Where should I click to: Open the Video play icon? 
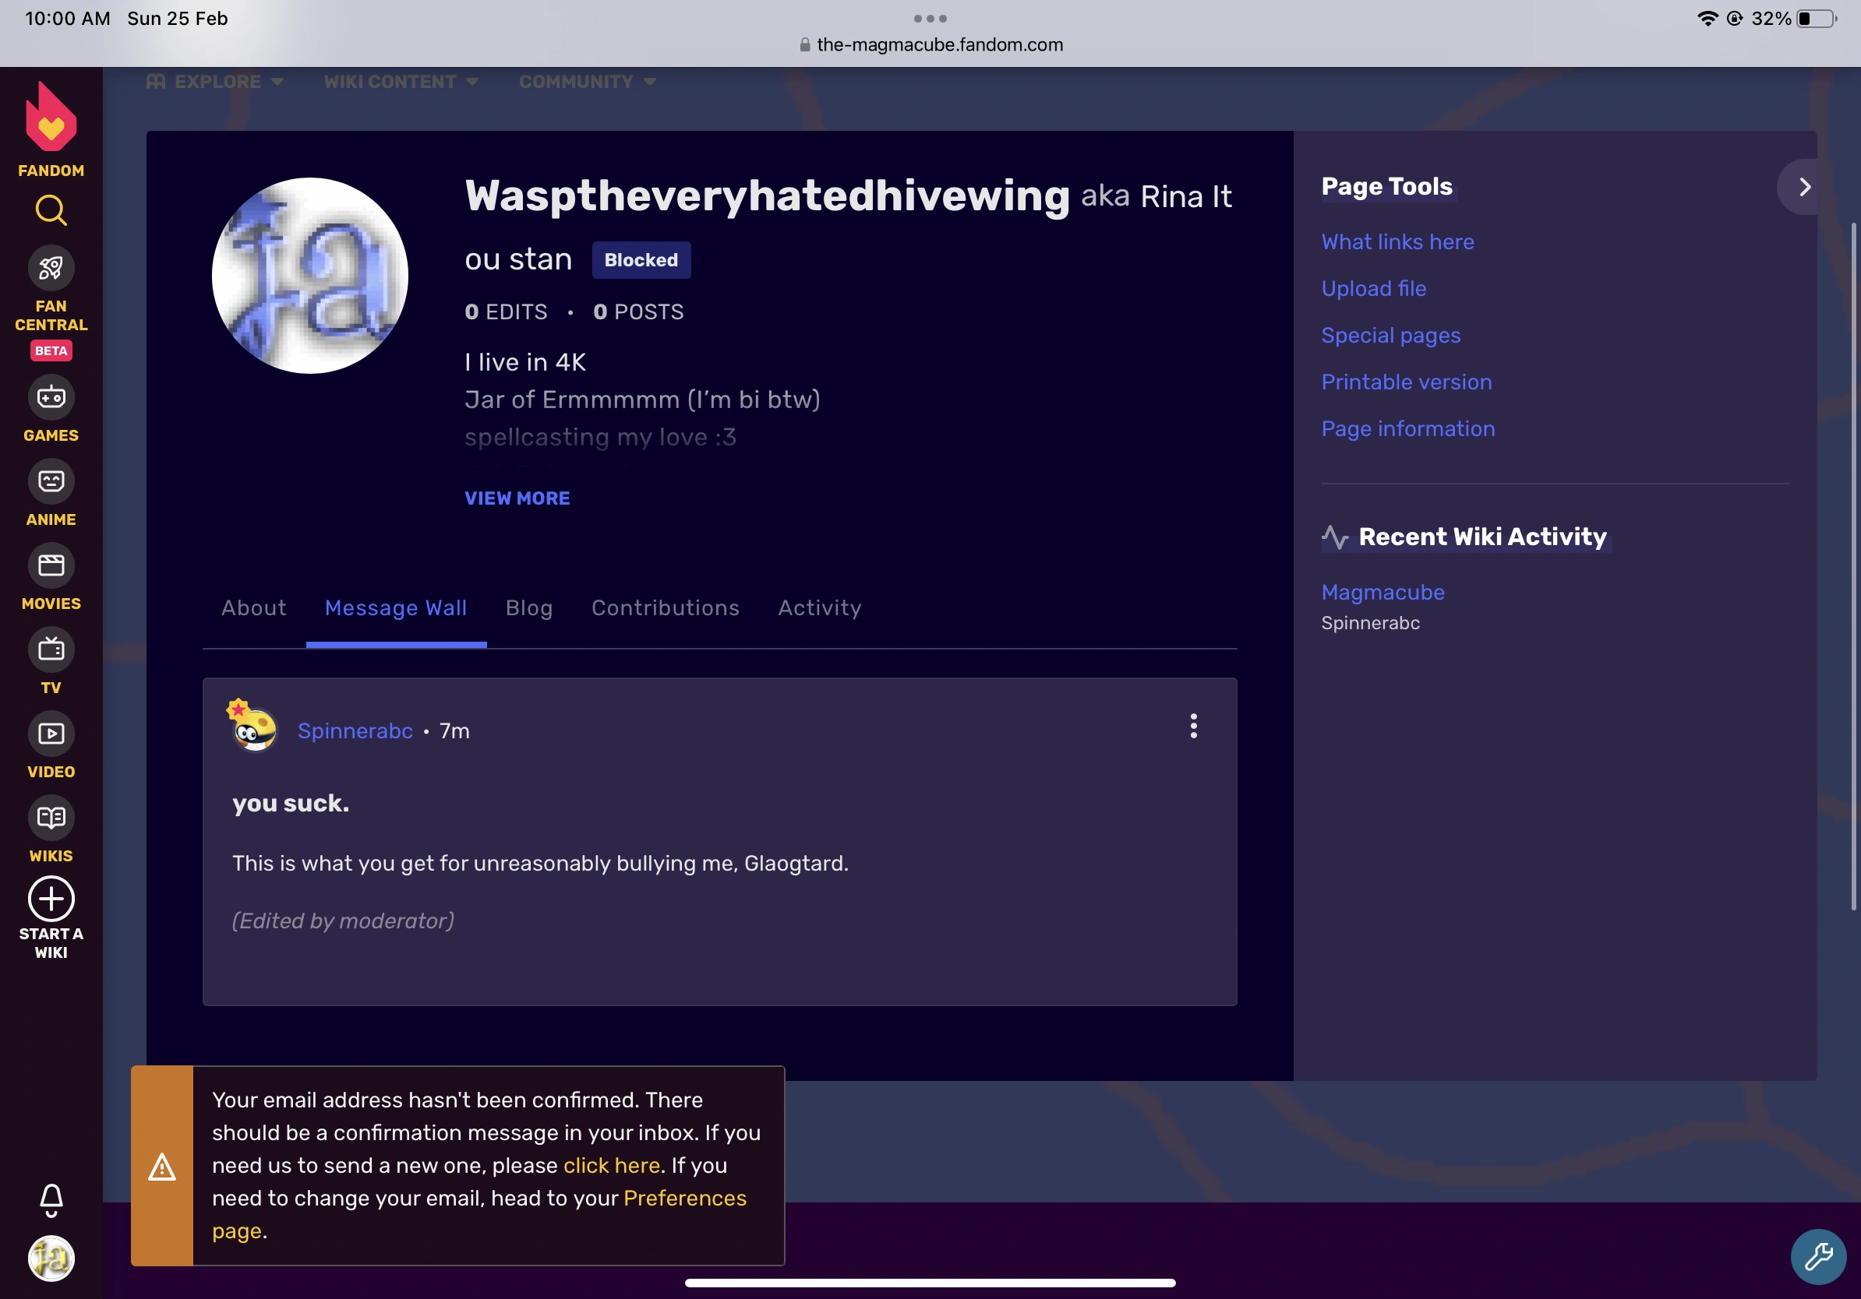(x=51, y=734)
